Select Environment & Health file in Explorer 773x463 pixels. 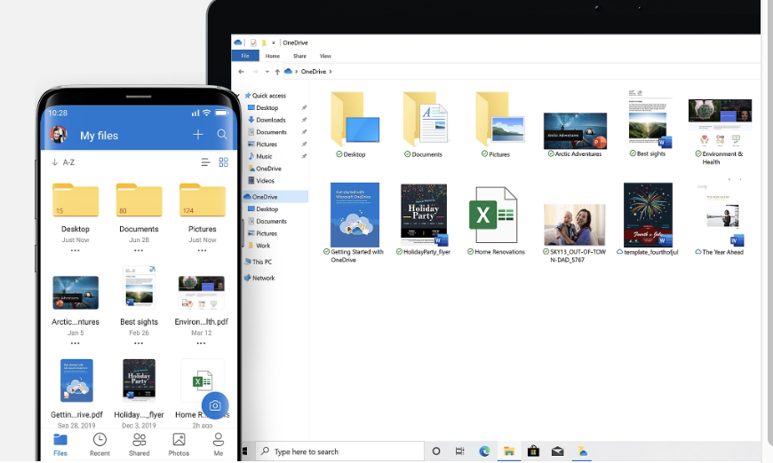tap(720, 132)
